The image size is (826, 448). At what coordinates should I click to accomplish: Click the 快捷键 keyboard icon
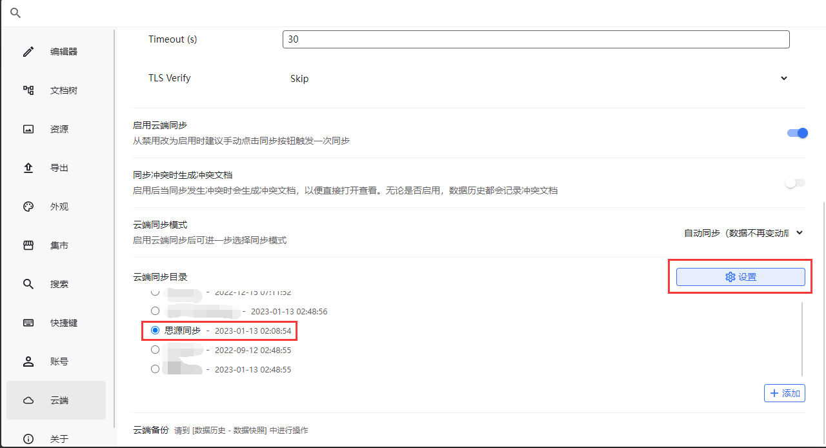(28, 323)
